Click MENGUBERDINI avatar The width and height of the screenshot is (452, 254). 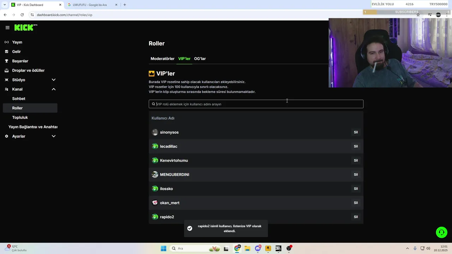click(x=155, y=175)
